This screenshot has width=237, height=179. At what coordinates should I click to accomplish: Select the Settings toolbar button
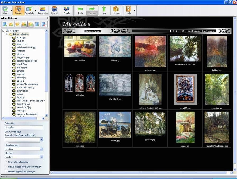(x=19, y=10)
